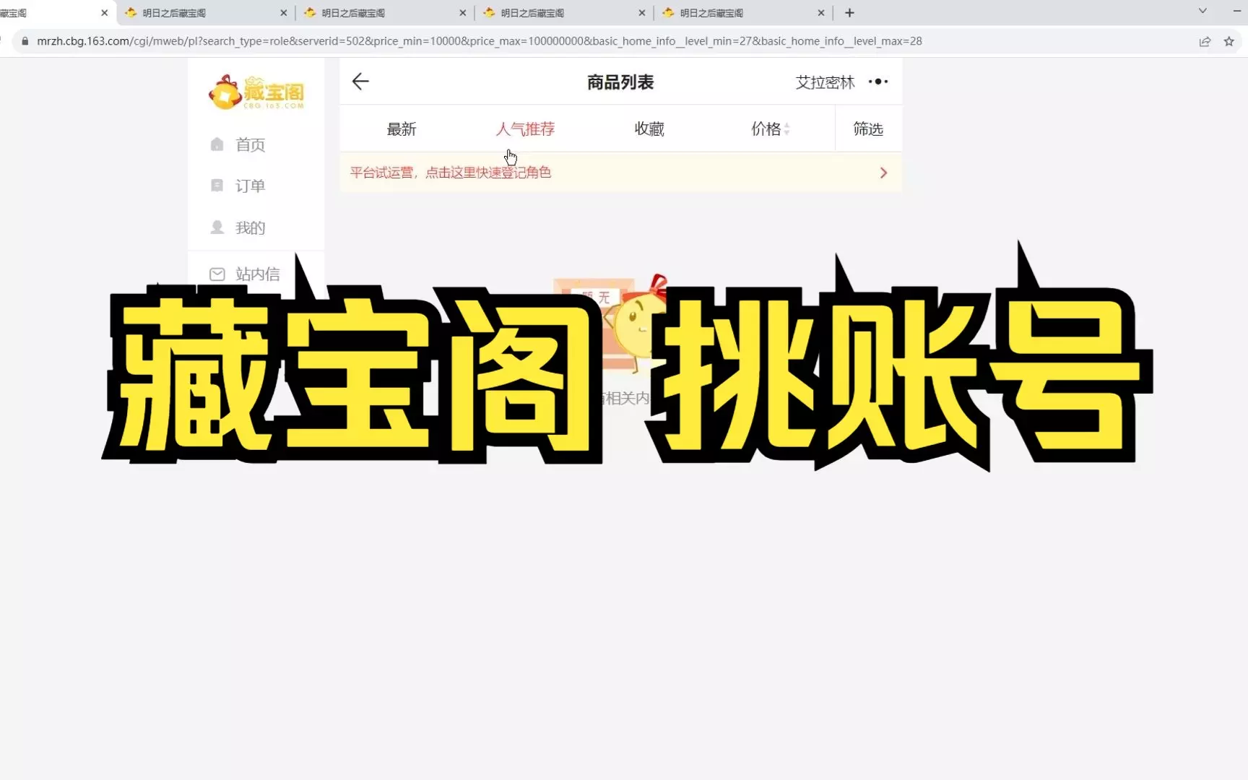Viewport: 1248px width, 780px height.
Task: Select the 收藏 sorting tab
Action: pos(649,129)
